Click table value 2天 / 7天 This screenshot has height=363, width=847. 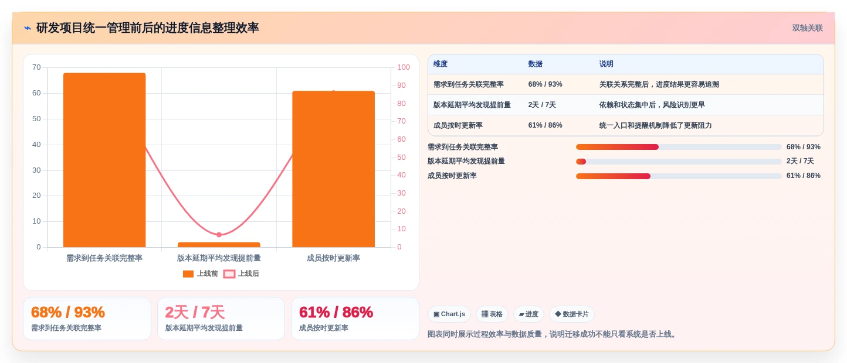click(x=543, y=105)
